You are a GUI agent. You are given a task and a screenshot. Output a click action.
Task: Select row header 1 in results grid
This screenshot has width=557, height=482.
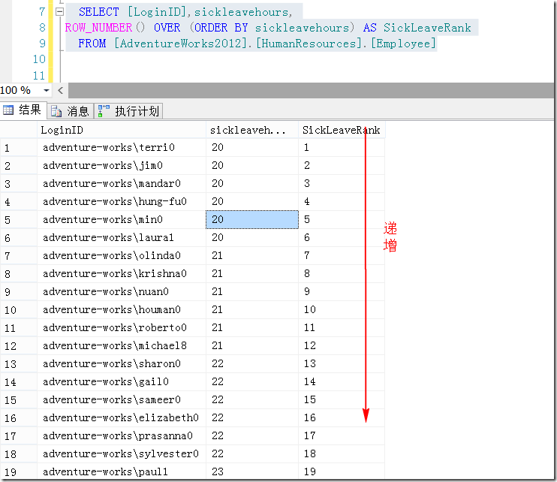(19, 147)
